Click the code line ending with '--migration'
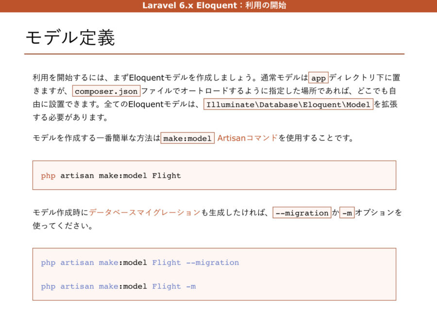Image resolution: width=437 pixels, height=312 pixels. [140, 263]
